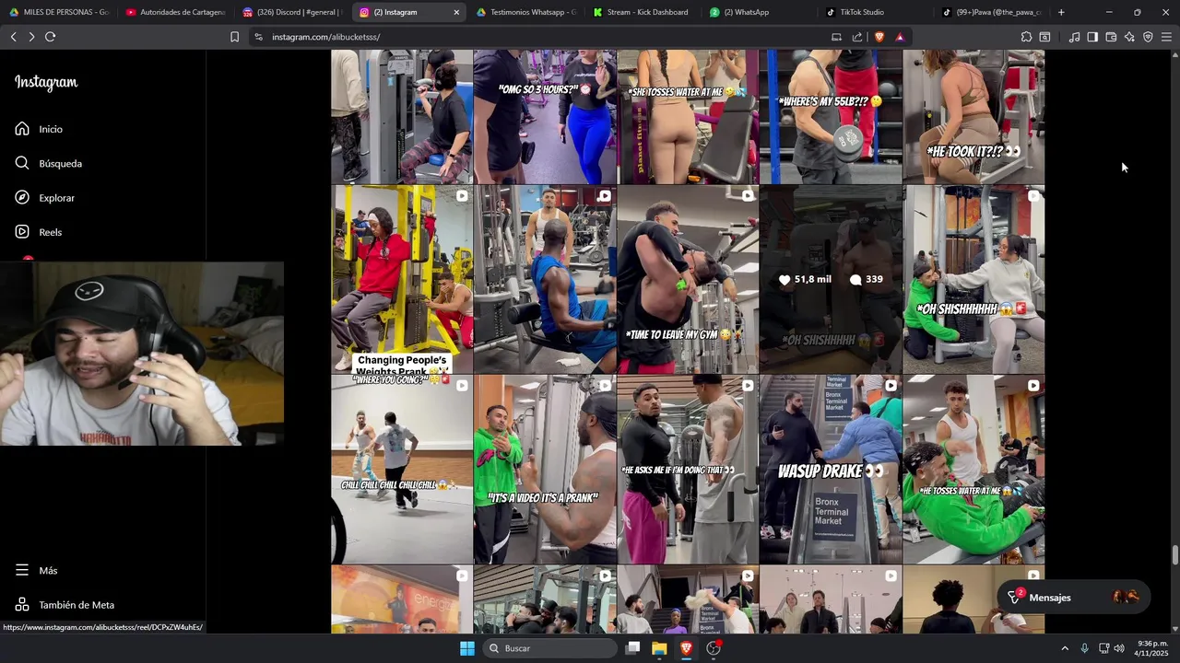View site information icon in address bar
The width and height of the screenshot is (1180, 663).
click(x=258, y=37)
